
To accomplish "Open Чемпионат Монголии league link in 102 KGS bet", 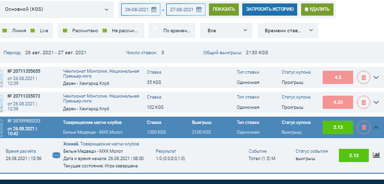I will click(101, 99).
